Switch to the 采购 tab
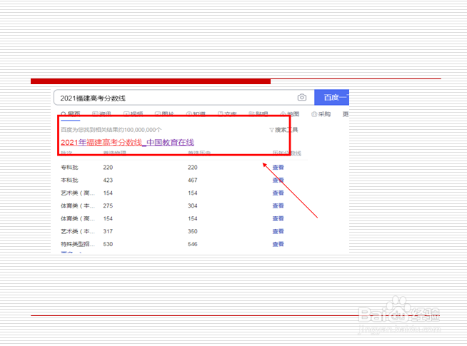 [x=321, y=114]
